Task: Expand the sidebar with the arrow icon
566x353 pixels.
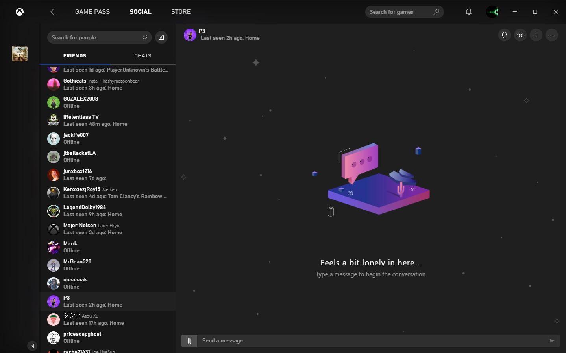Action: click(32, 346)
